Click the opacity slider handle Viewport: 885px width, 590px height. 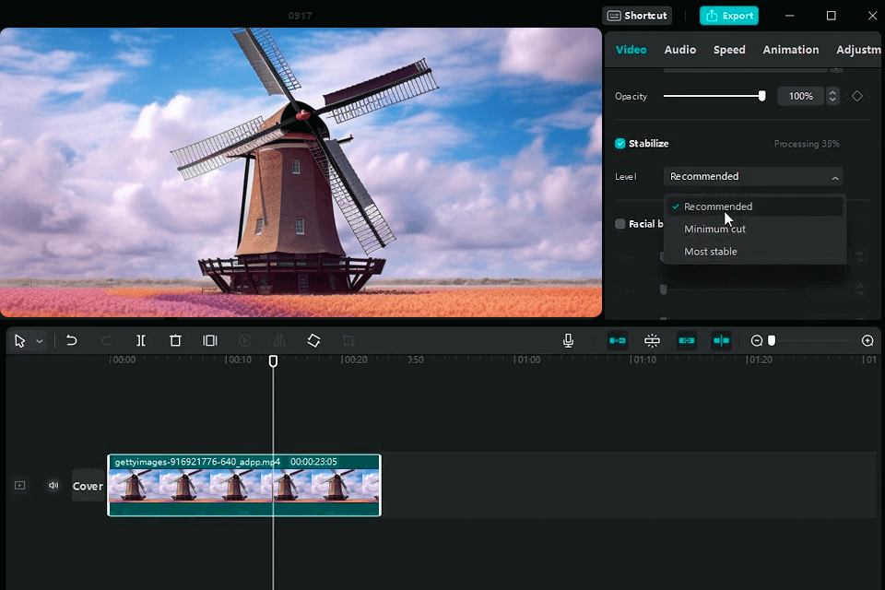[762, 96]
